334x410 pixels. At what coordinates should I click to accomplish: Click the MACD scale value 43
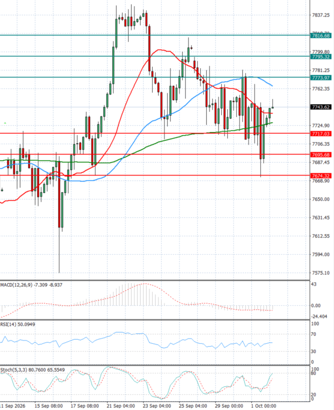314,284
